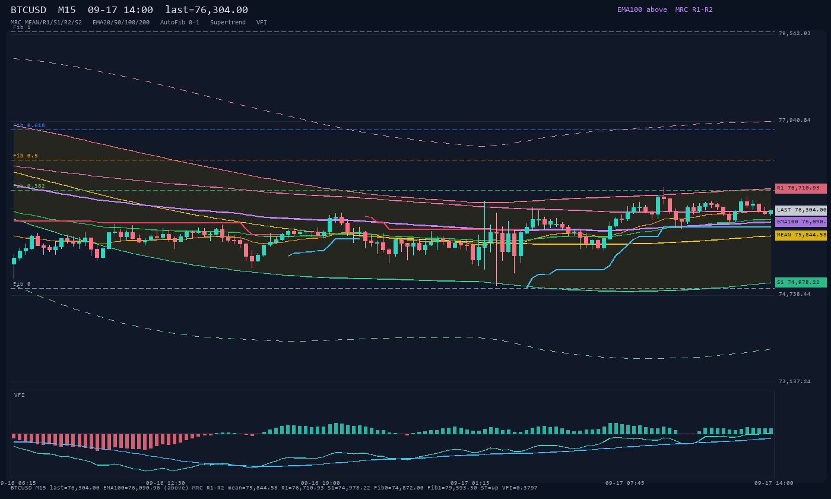The height and width of the screenshot is (499, 831).
Task: Click the Fib 0 level label
Action: [22, 284]
